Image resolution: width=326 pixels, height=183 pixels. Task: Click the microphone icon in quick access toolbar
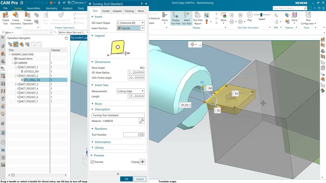pos(59,3)
